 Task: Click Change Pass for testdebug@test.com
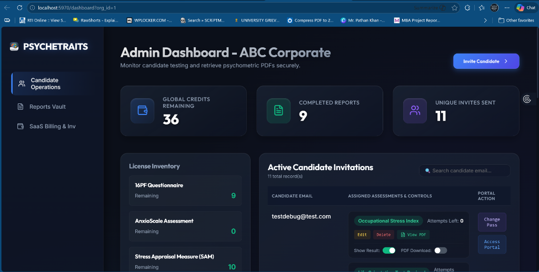492,222
